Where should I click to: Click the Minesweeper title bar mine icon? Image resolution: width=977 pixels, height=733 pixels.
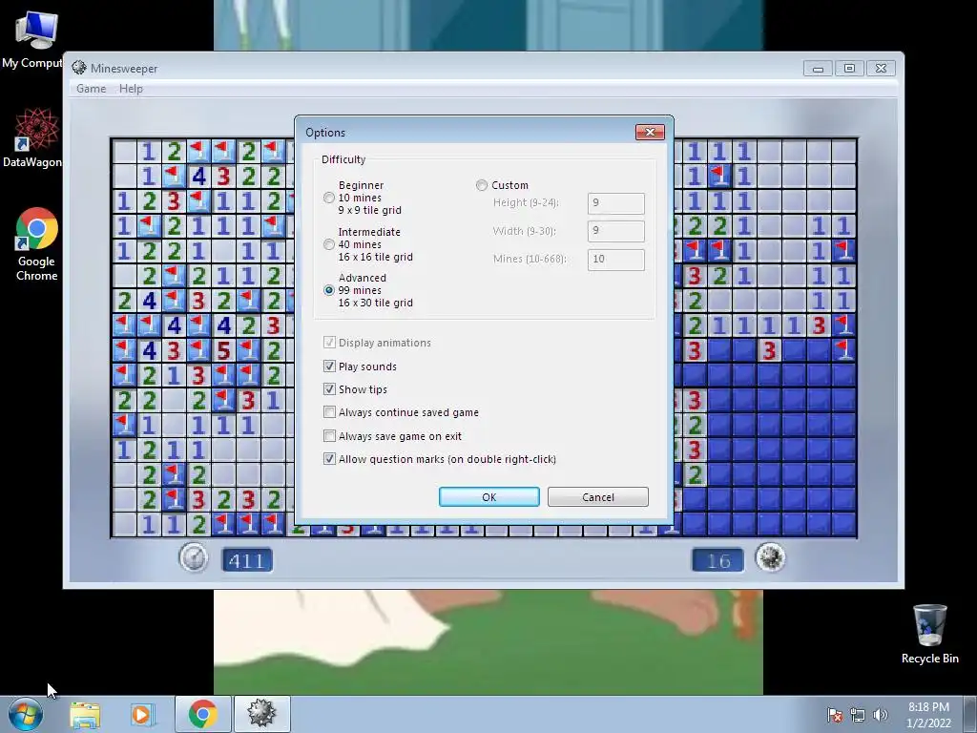(x=79, y=68)
